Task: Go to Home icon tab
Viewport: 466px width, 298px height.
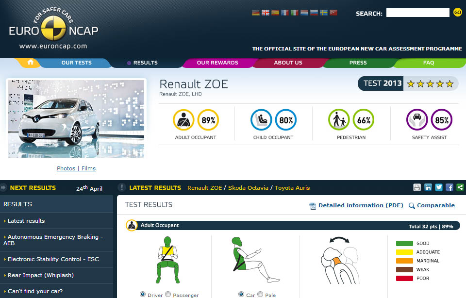Action: coord(30,63)
